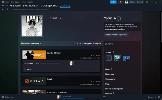Click the Добавить игру button
Image resolution: width=162 pixels, height=100 pixels.
pyautogui.click(x=9, y=97)
